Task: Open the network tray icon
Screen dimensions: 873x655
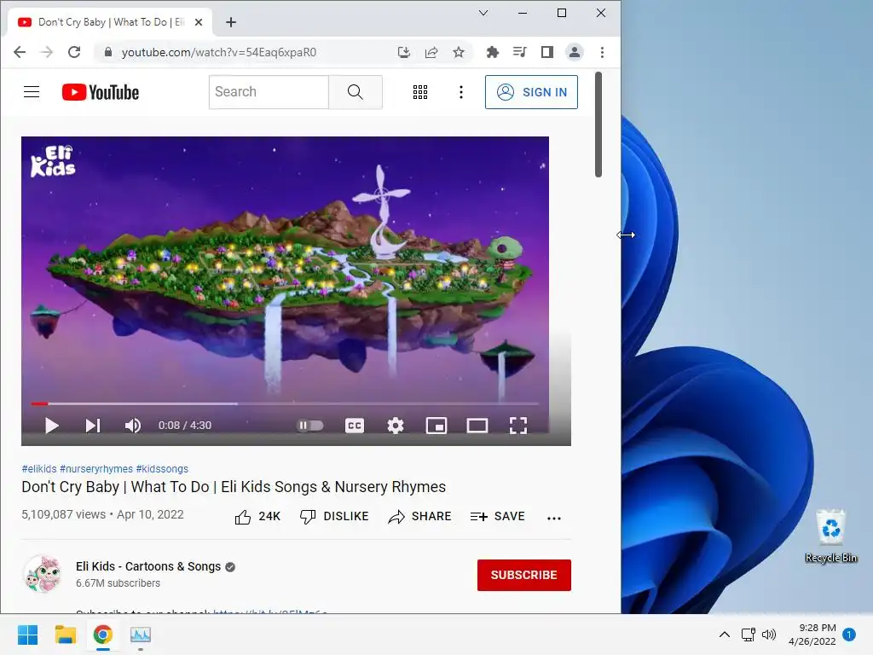Action: 749,635
